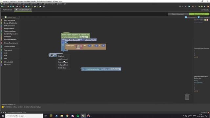Click the workspace trash can
This screenshot has width=210, height=118.
coord(187,97)
